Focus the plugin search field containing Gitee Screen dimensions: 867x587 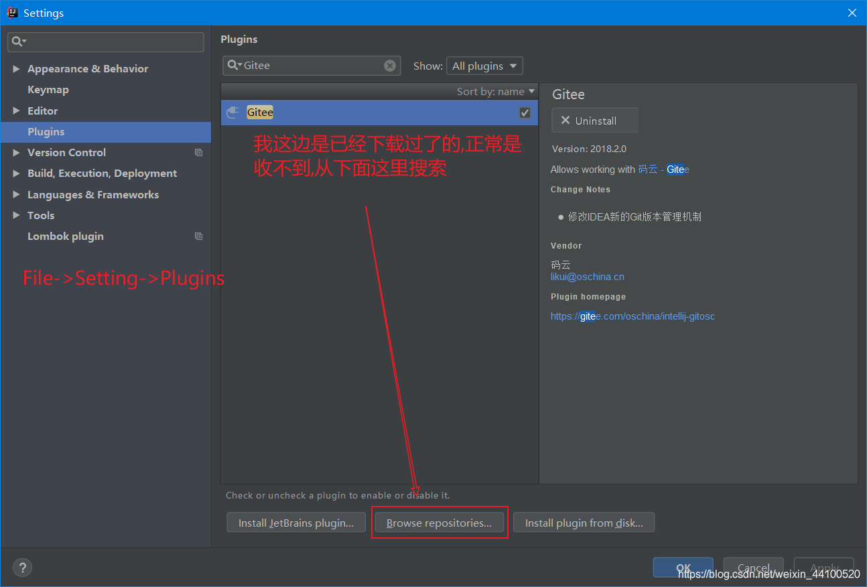312,66
